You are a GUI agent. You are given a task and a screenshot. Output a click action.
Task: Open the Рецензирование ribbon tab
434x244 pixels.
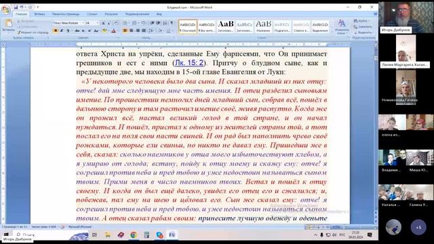137,14
